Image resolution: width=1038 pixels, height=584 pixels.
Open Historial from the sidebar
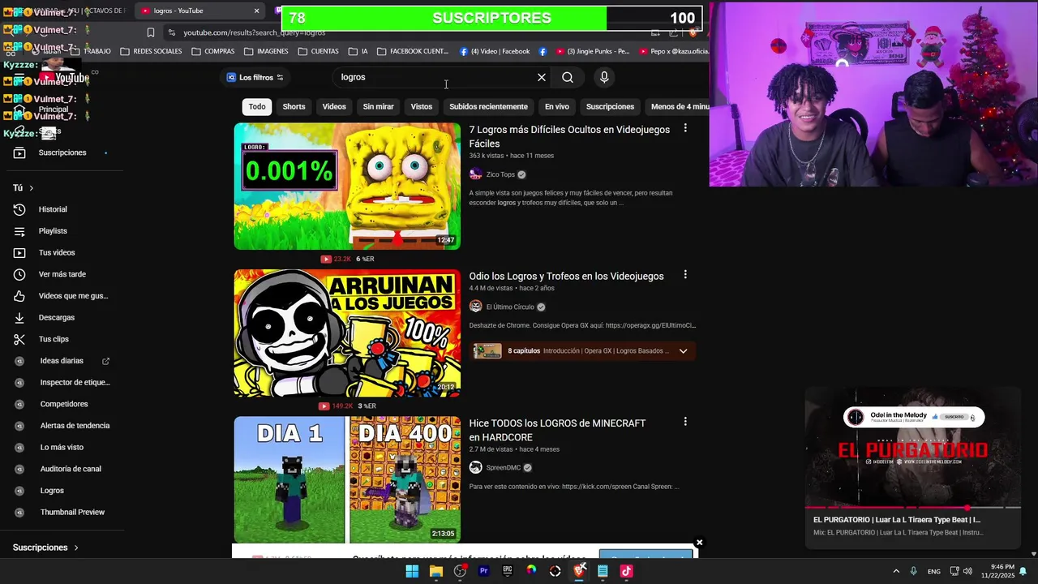coord(53,209)
